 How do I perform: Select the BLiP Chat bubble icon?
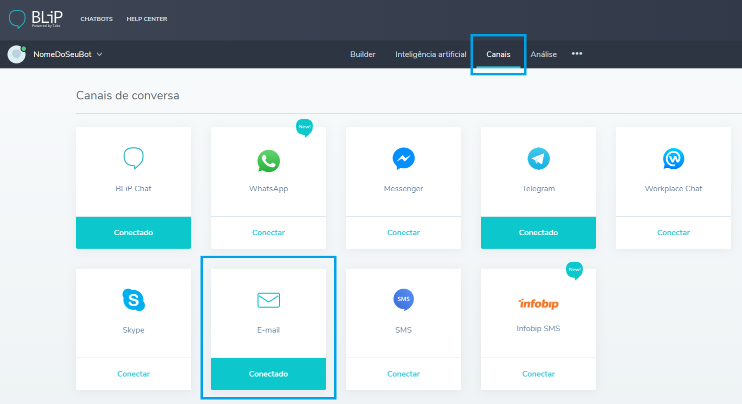[133, 158]
